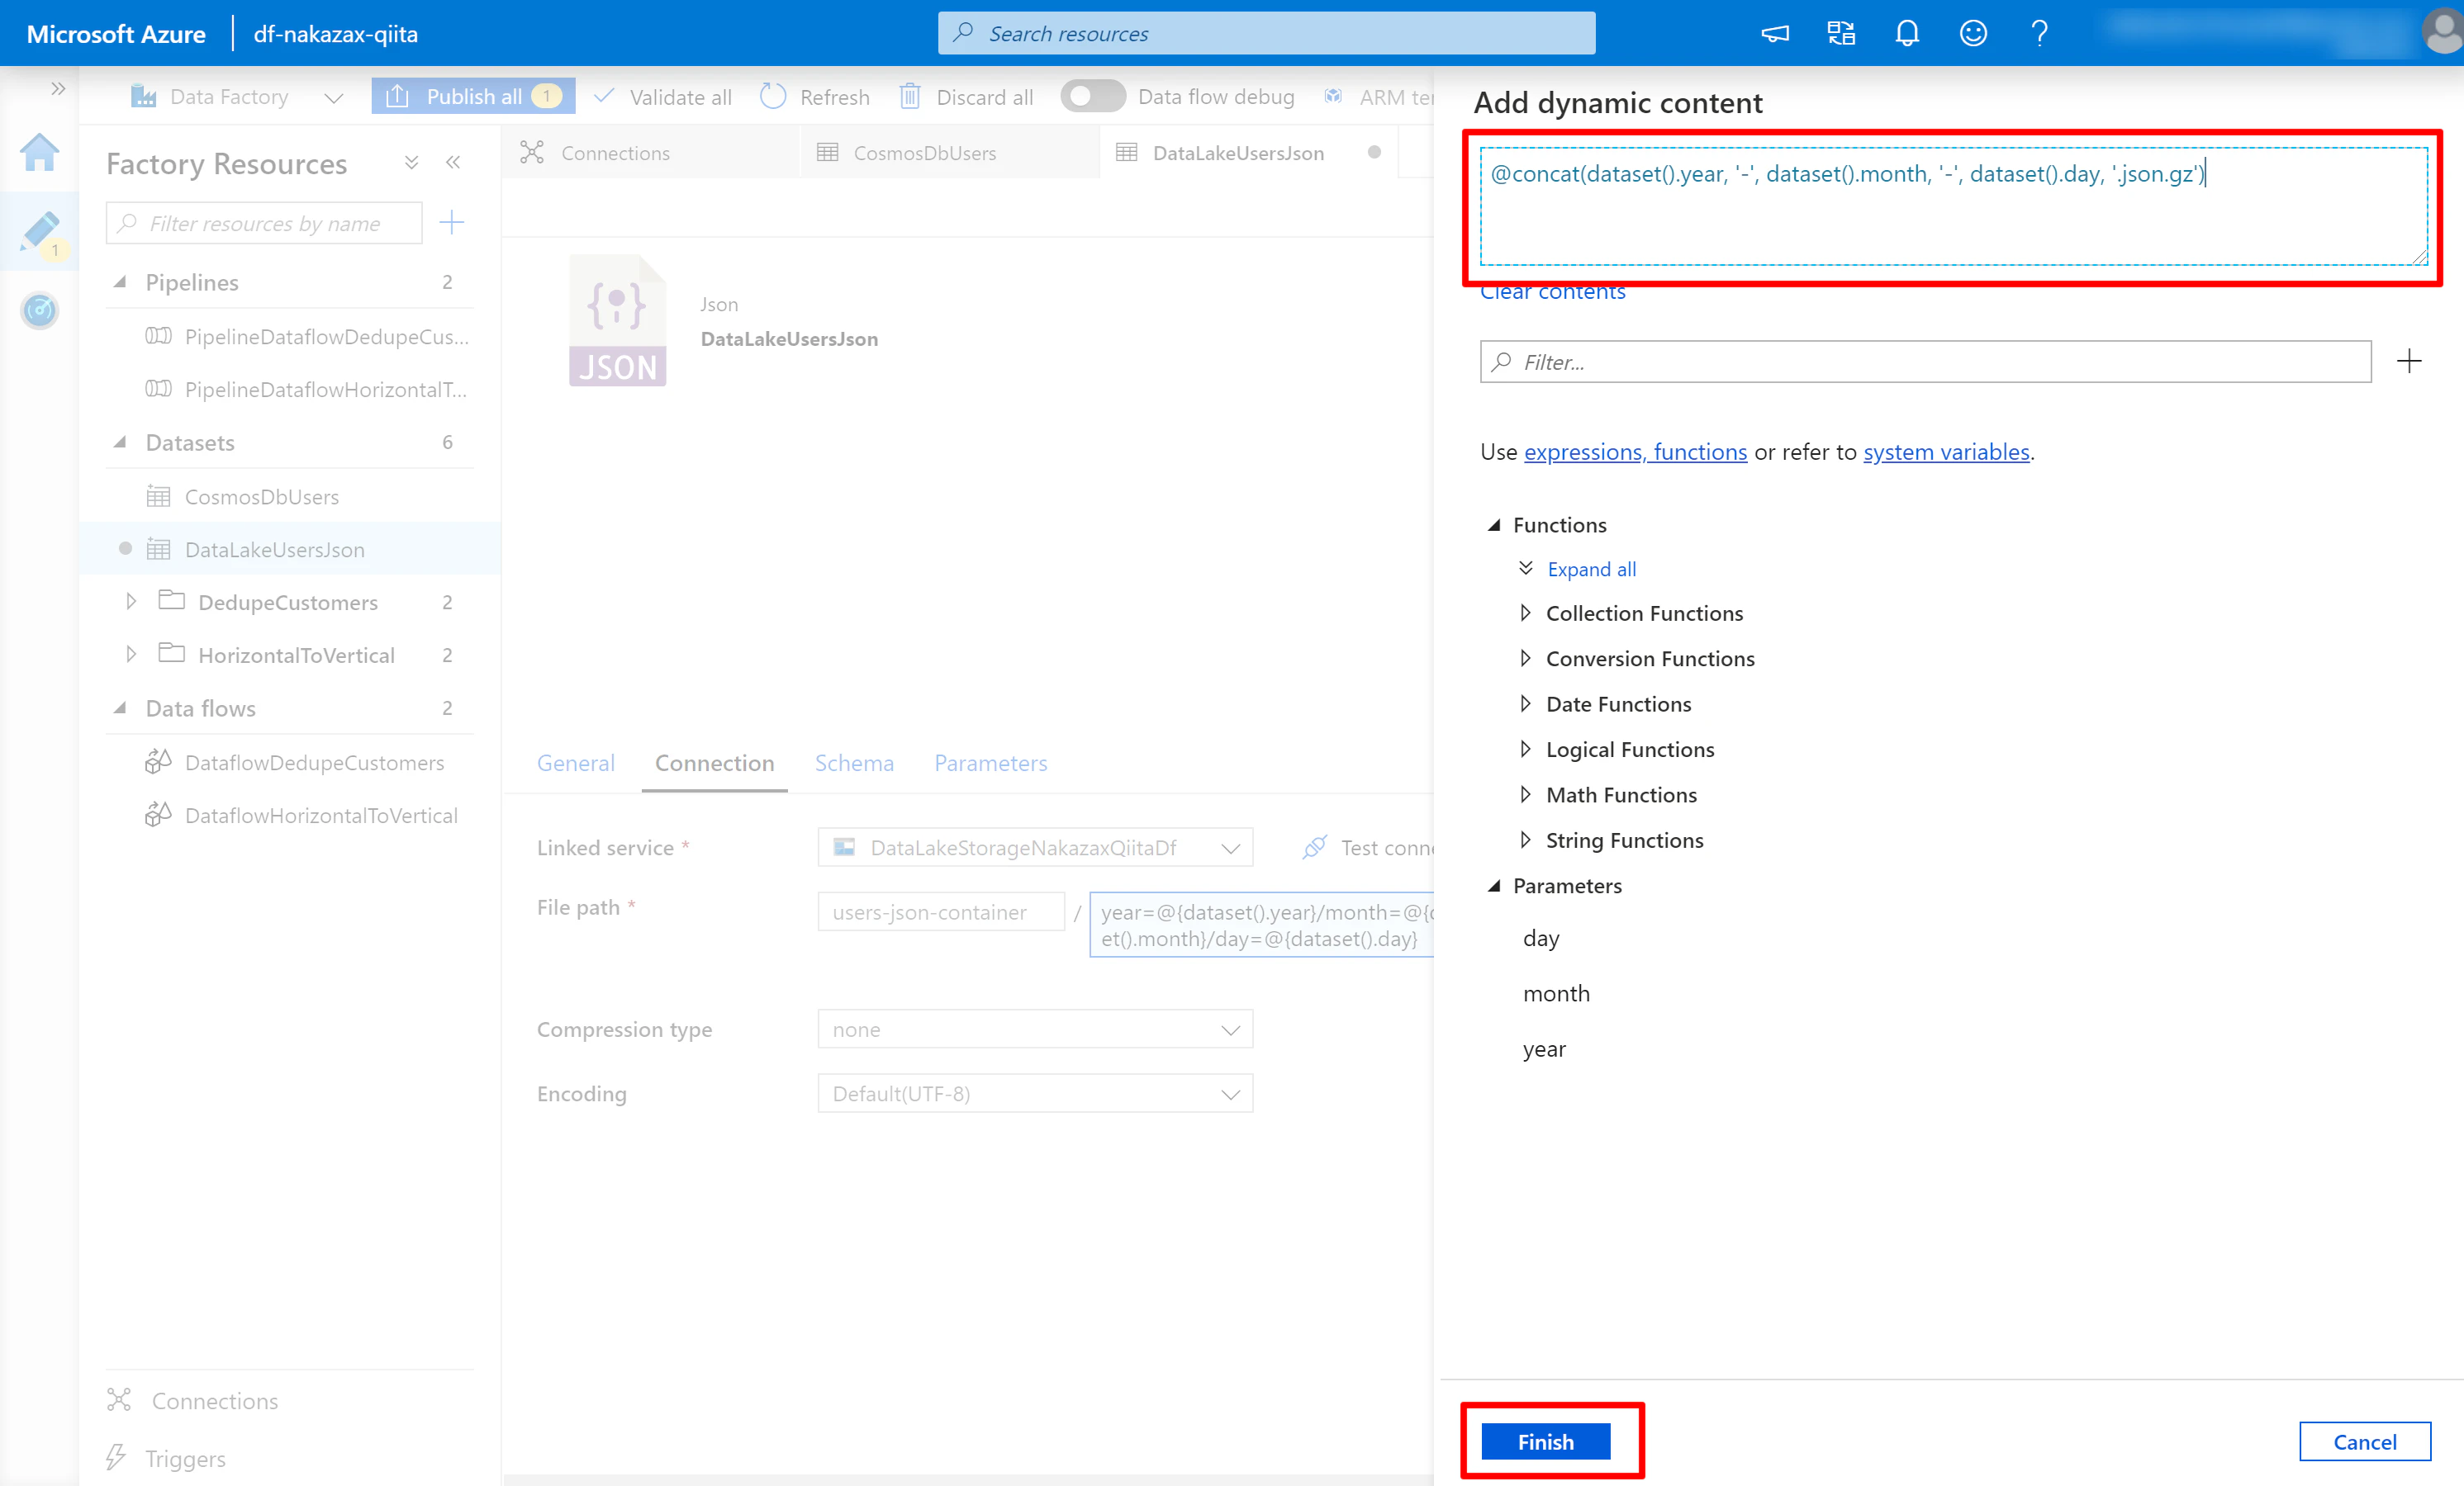Expand the DedupeCustomers folder
The height and width of the screenshot is (1486, 2464).
click(130, 602)
